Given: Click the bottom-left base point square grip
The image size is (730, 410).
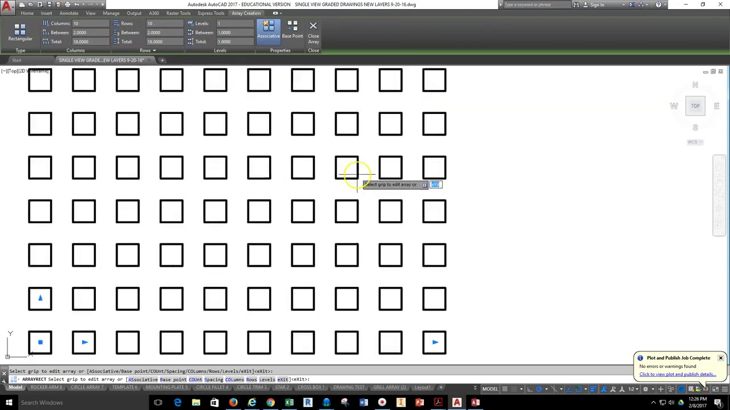Looking at the screenshot, I should click(40, 342).
